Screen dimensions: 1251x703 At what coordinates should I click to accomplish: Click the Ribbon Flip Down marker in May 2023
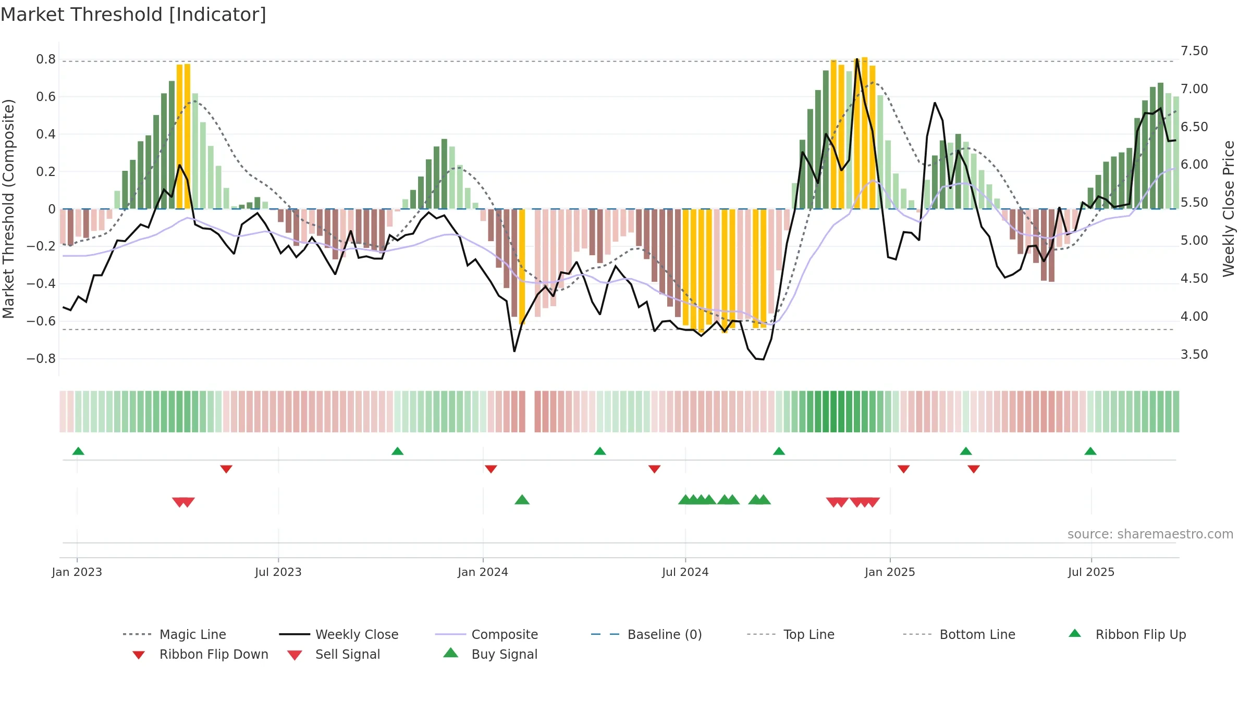(226, 469)
